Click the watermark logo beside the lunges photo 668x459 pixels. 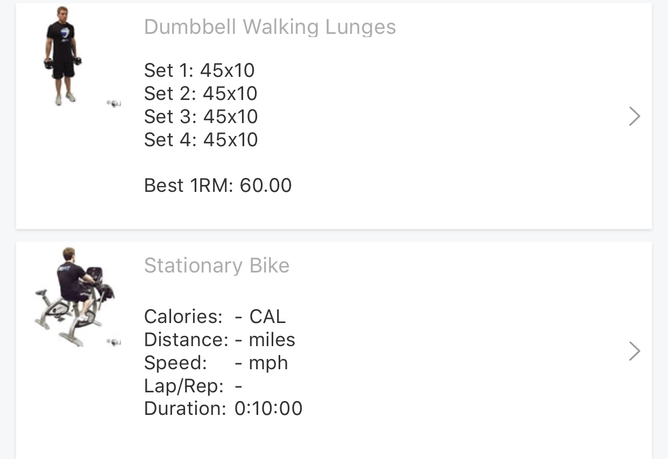113,103
